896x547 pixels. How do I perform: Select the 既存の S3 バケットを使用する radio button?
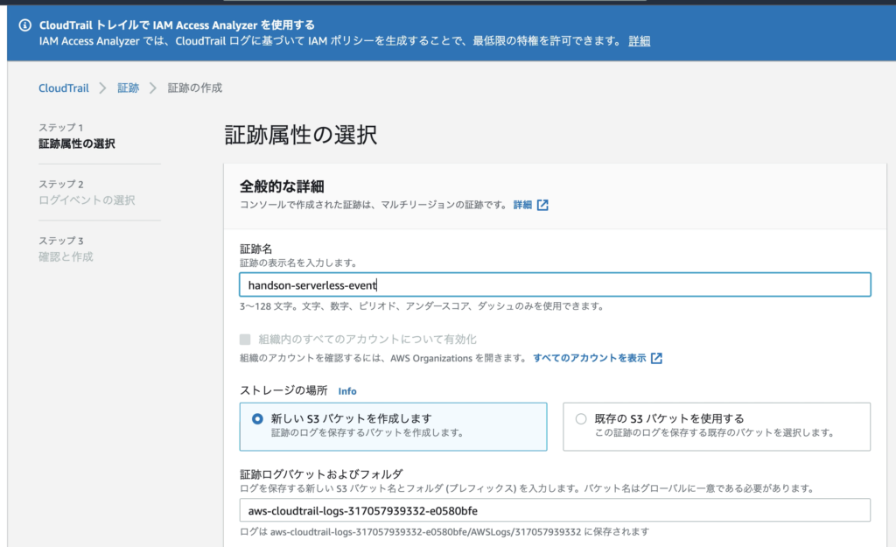[x=581, y=419]
